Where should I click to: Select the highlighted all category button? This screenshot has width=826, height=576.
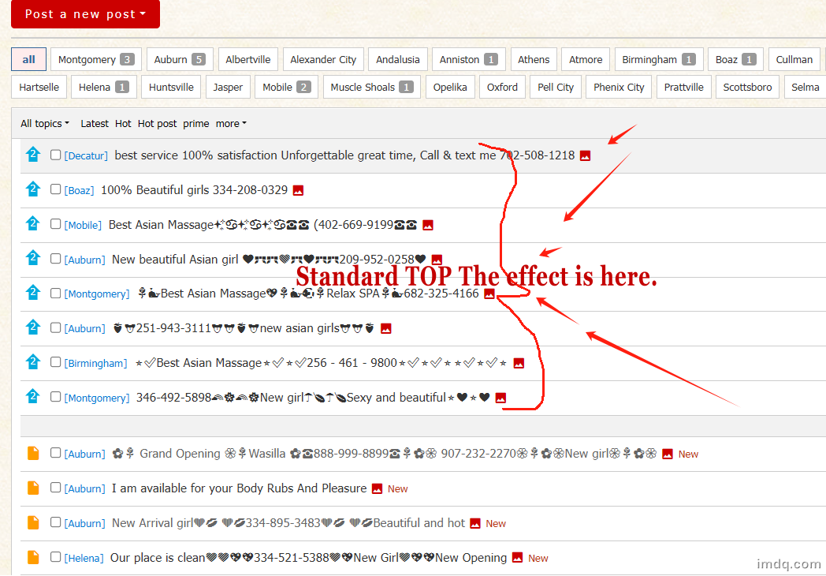pyautogui.click(x=28, y=60)
